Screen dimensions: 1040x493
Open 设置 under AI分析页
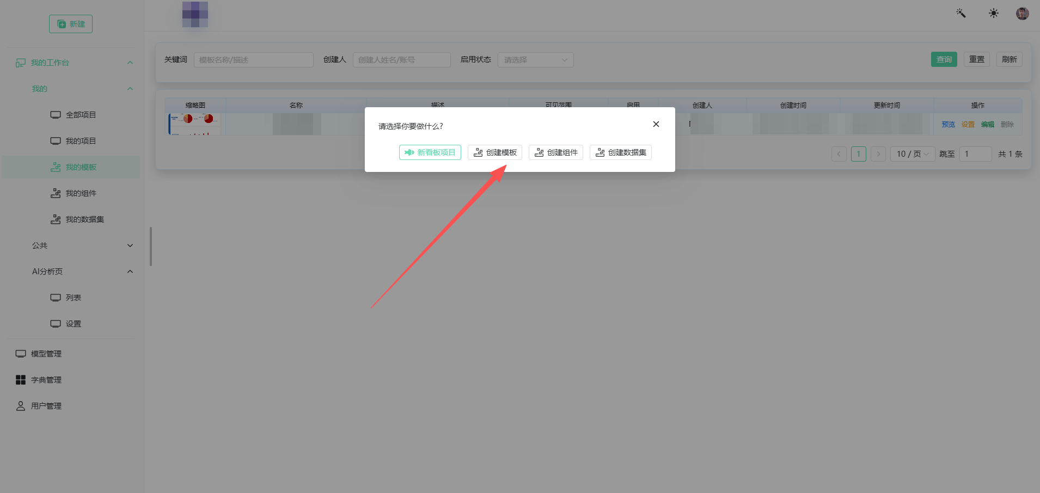[x=71, y=324]
